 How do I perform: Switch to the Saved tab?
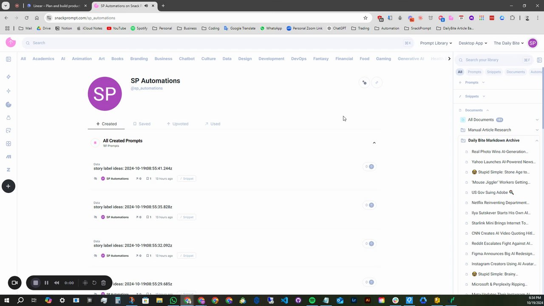(x=142, y=124)
